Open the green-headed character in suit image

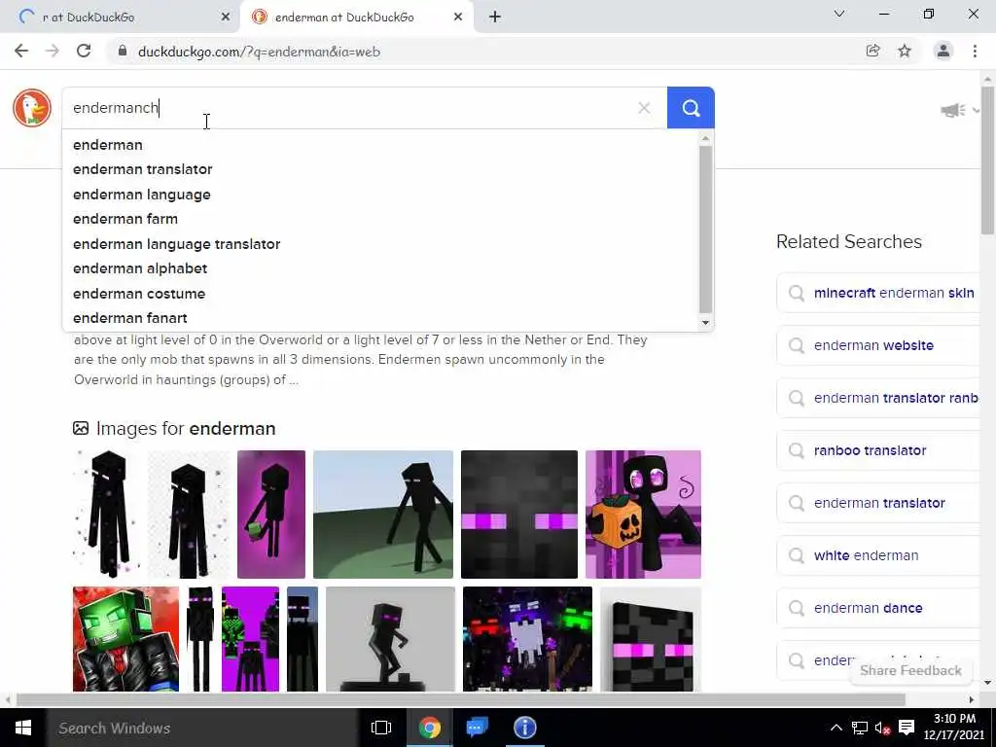(x=125, y=639)
